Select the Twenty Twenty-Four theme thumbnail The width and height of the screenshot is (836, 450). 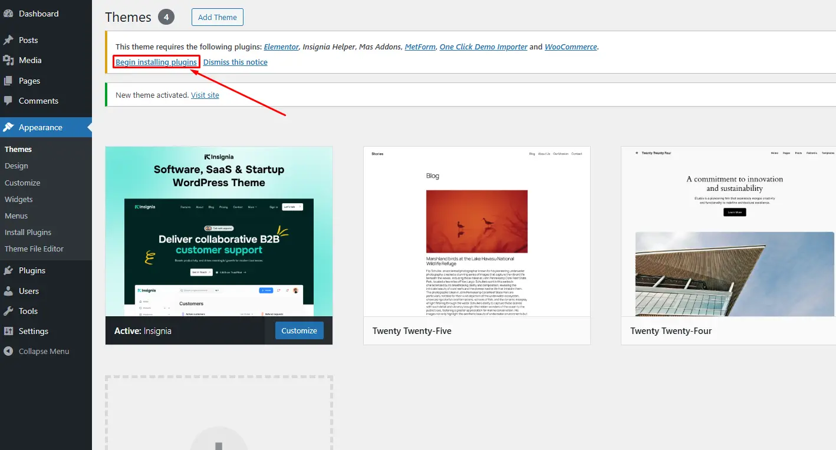click(729, 231)
